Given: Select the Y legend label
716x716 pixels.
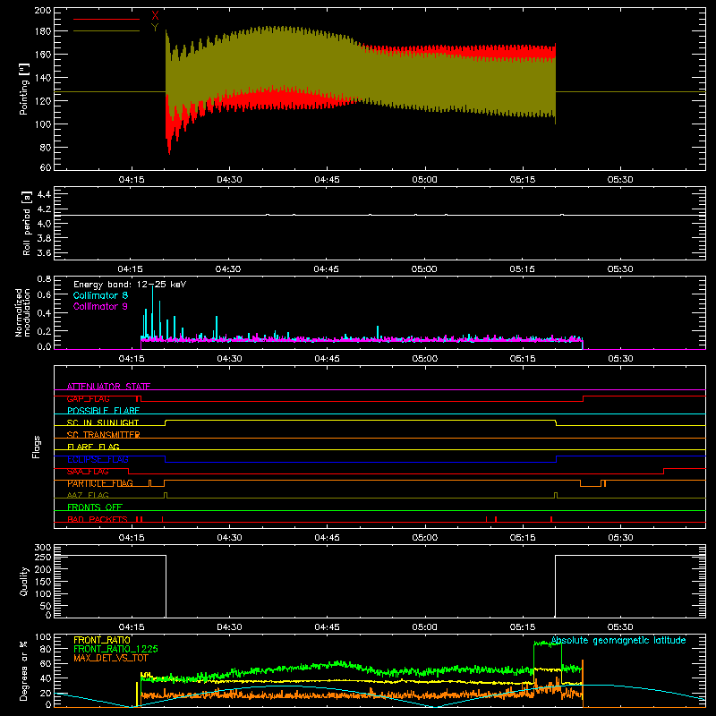Looking at the screenshot, I should [x=155, y=28].
